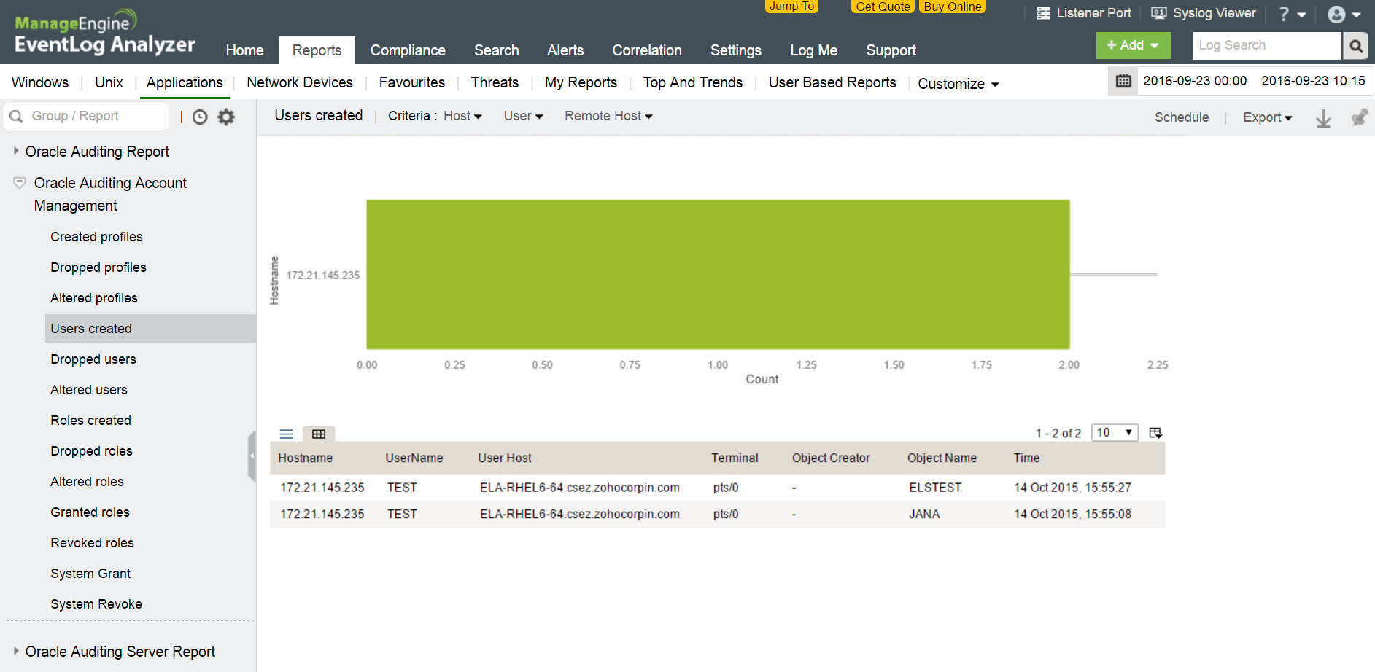This screenshot has width=1375, height=672.
Task: Pin this report with the pushpin icon
Action: 1359,117
